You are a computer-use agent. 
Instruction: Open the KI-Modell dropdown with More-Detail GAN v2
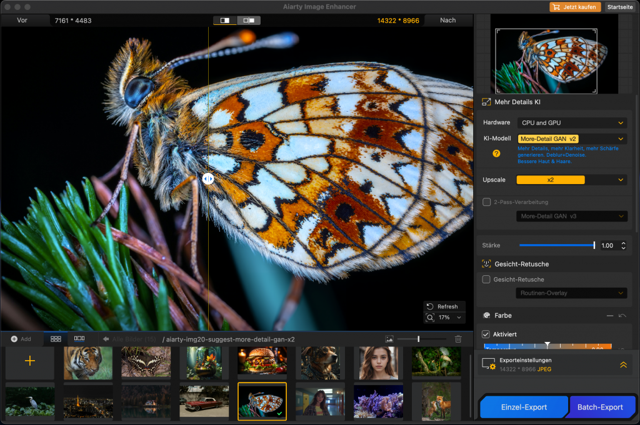tap(571, 138)
